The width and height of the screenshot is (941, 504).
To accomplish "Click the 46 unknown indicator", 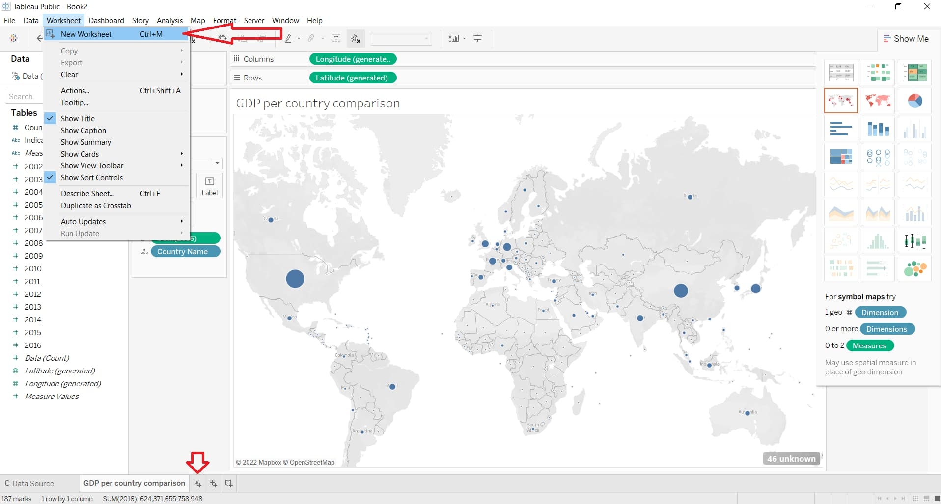I will (791, 459).
